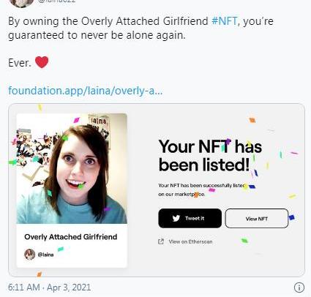Open the tweet author's profile avatar
This screenshot has width=311, height=297.
pos(21,3)
